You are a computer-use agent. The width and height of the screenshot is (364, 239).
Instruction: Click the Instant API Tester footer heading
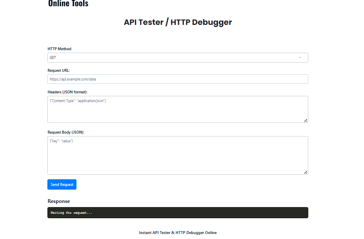tap(178, 233)
